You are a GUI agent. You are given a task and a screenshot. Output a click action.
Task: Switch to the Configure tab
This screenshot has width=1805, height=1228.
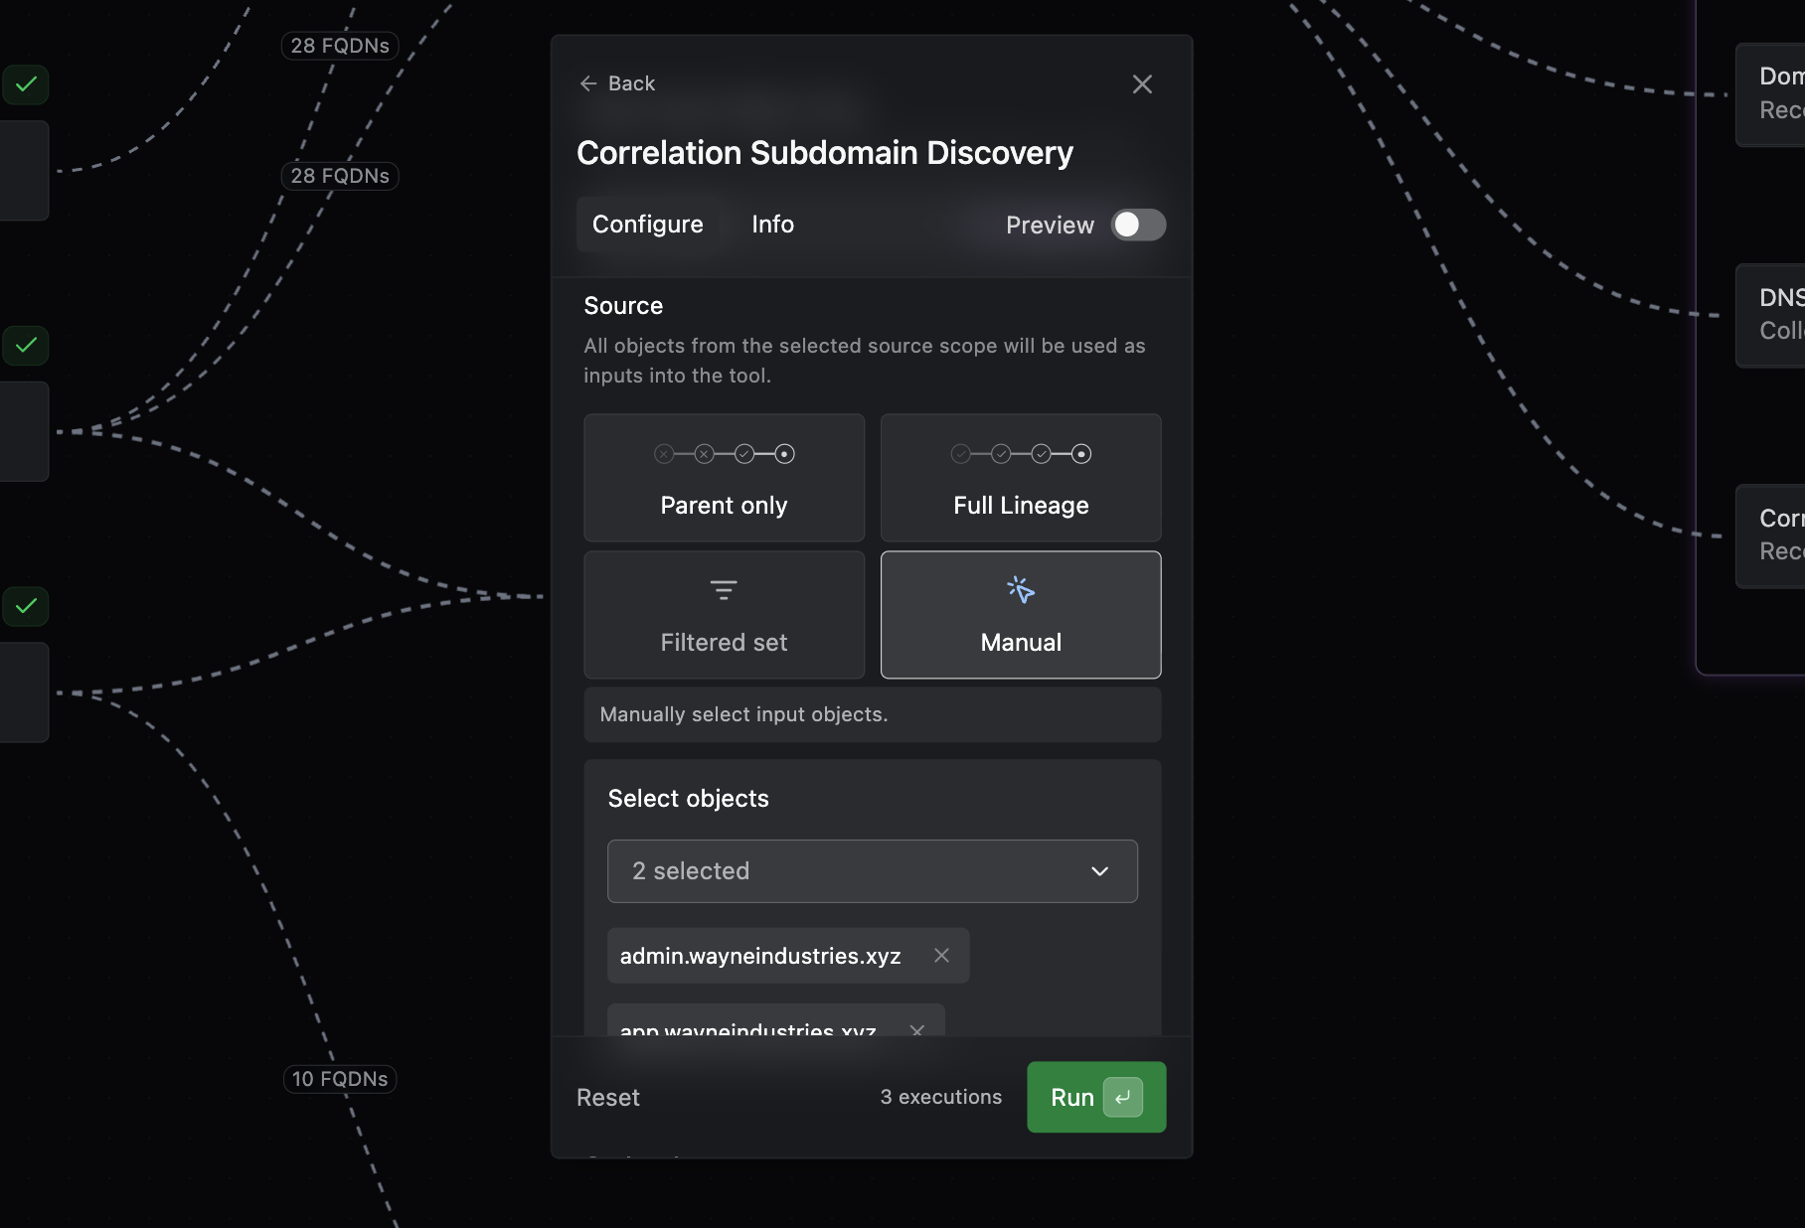pos(647,225)
